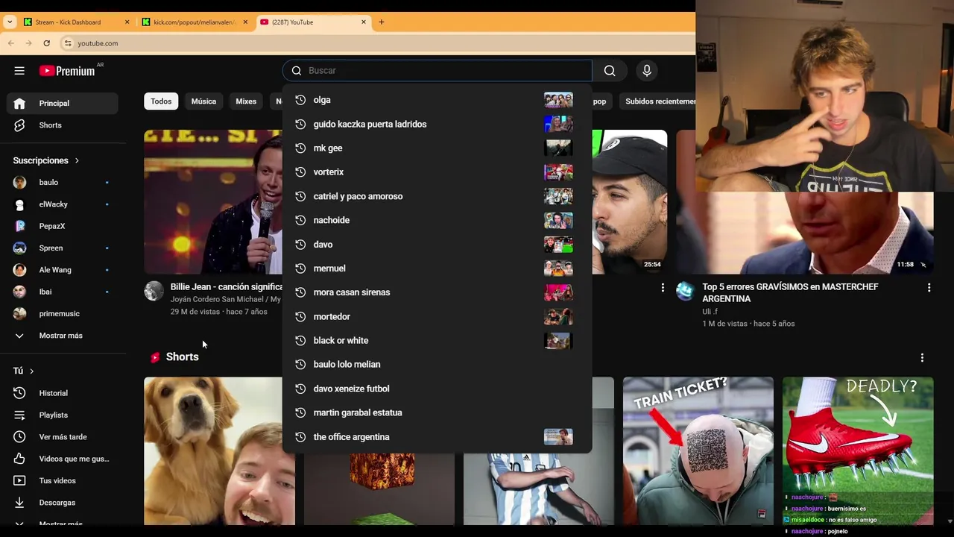Open the primemusic channel subscription
The height and width of the screenshot is (537, 954).
tap(63, 314)
